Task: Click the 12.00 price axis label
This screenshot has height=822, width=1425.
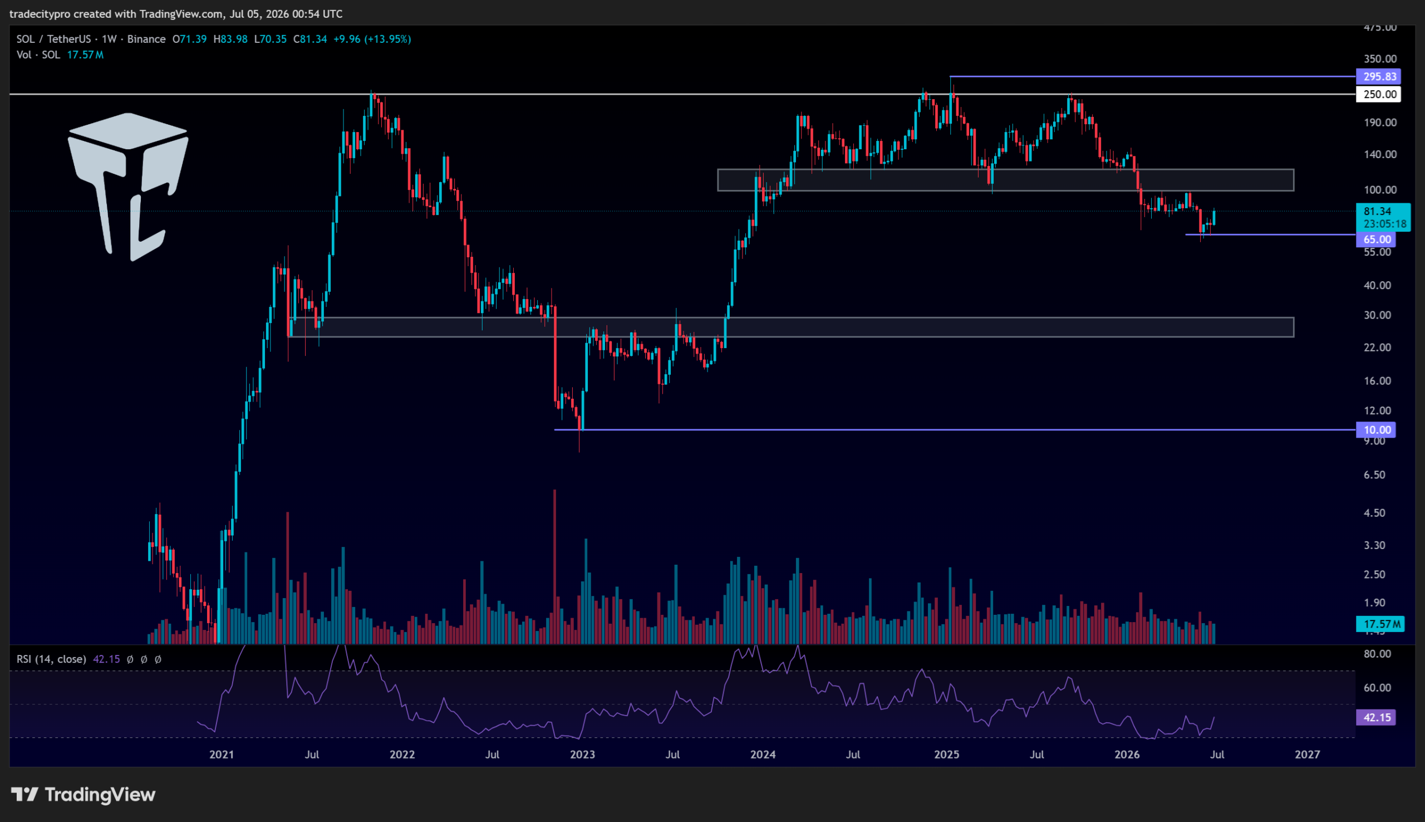Action: click(x=1377, y=410)
